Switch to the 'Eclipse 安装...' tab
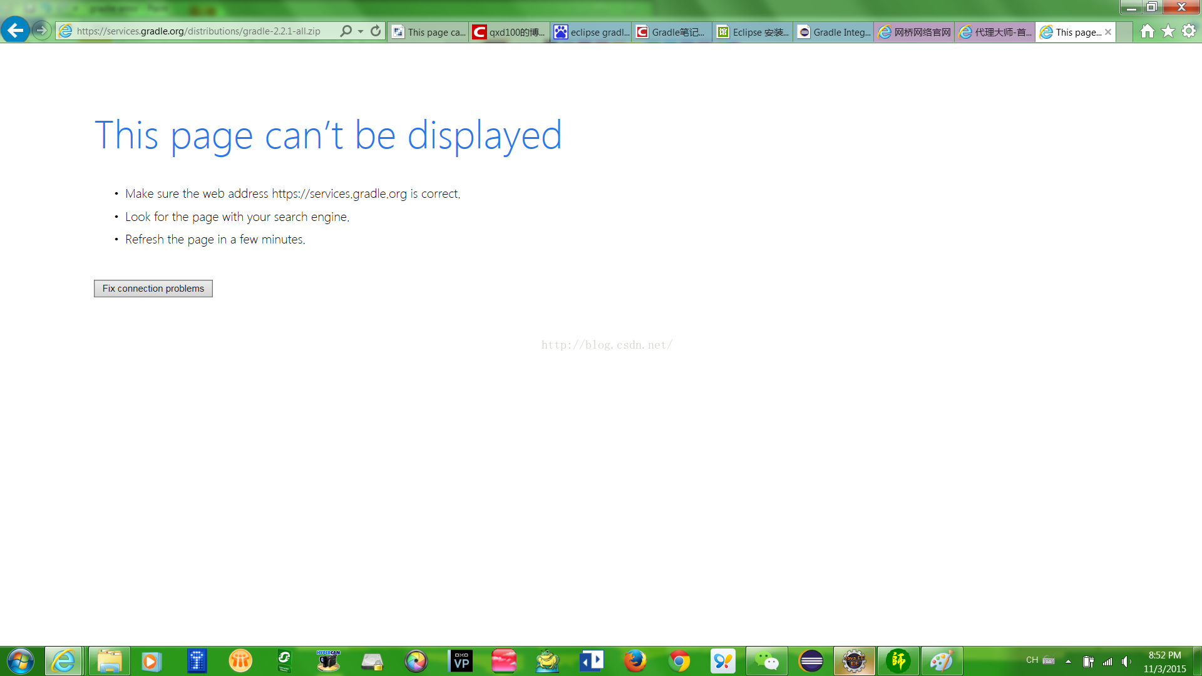Screen dimensions: 1202x676 (x=753, y=32)
